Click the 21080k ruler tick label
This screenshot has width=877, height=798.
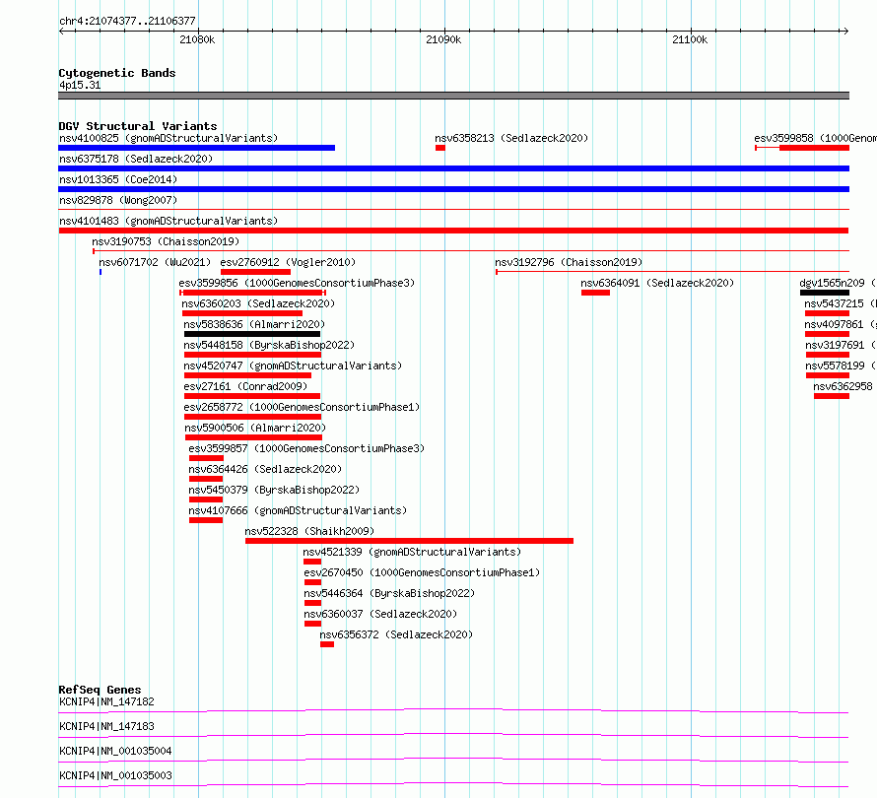point(197,39)
